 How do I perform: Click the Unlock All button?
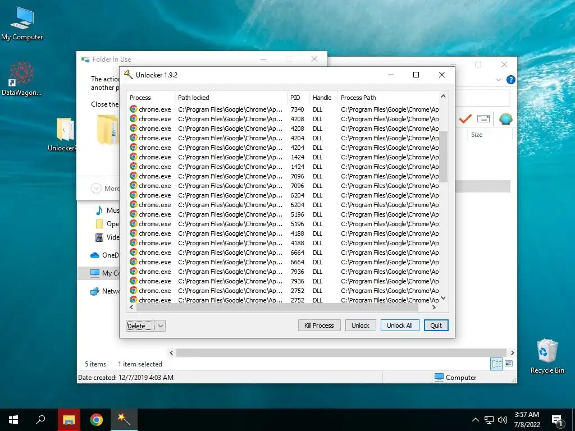pyautogui.click(x=400, y=325)
